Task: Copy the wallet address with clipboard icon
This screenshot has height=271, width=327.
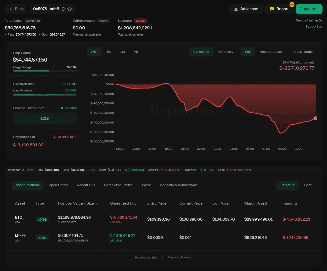Action: click(63, 9)
